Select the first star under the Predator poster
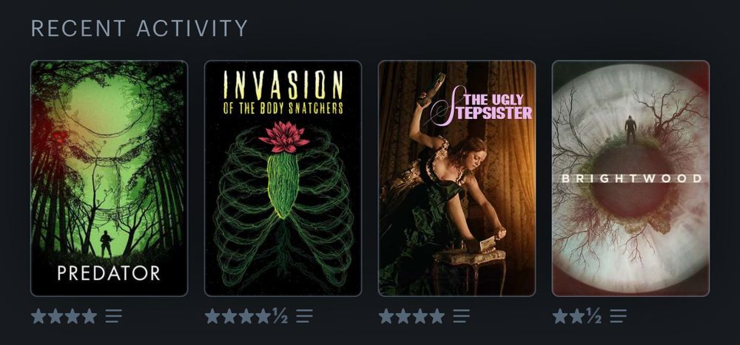This screenshot has height=345, width=740. pyautogui.click(x=38, y=315)
